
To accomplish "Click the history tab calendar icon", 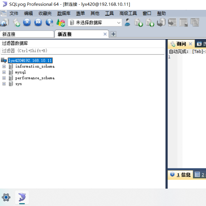I will pyautogui.click(x=199, y=44).
